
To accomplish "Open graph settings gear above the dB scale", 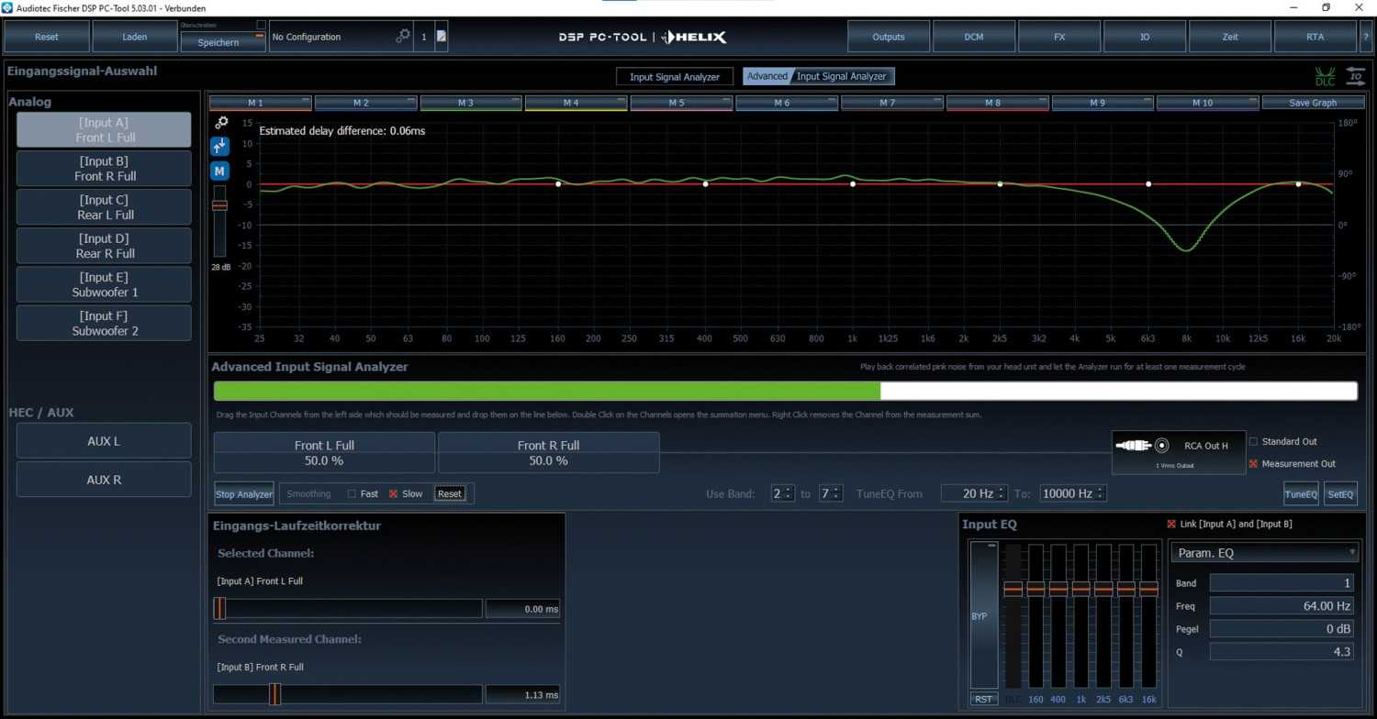I will 221,122.
